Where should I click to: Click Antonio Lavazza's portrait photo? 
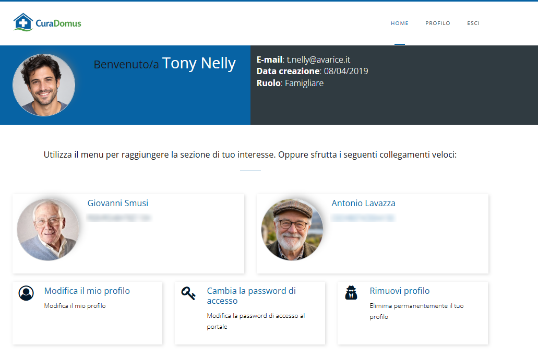point(292,230)
